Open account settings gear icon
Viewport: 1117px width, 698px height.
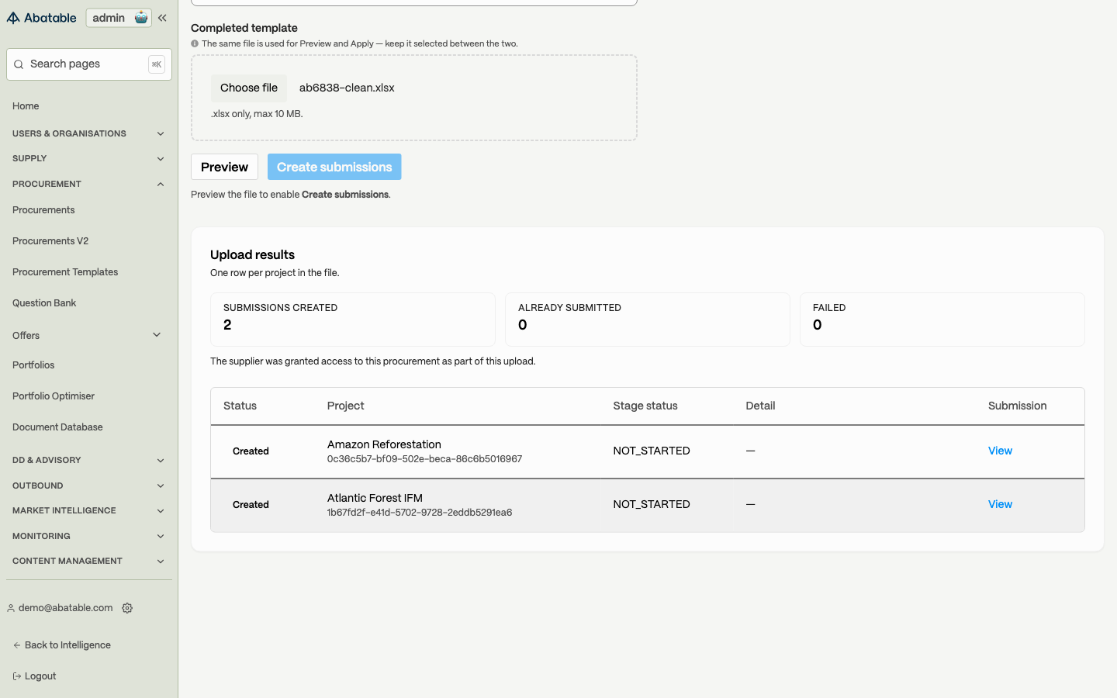[x=127, y=608]
